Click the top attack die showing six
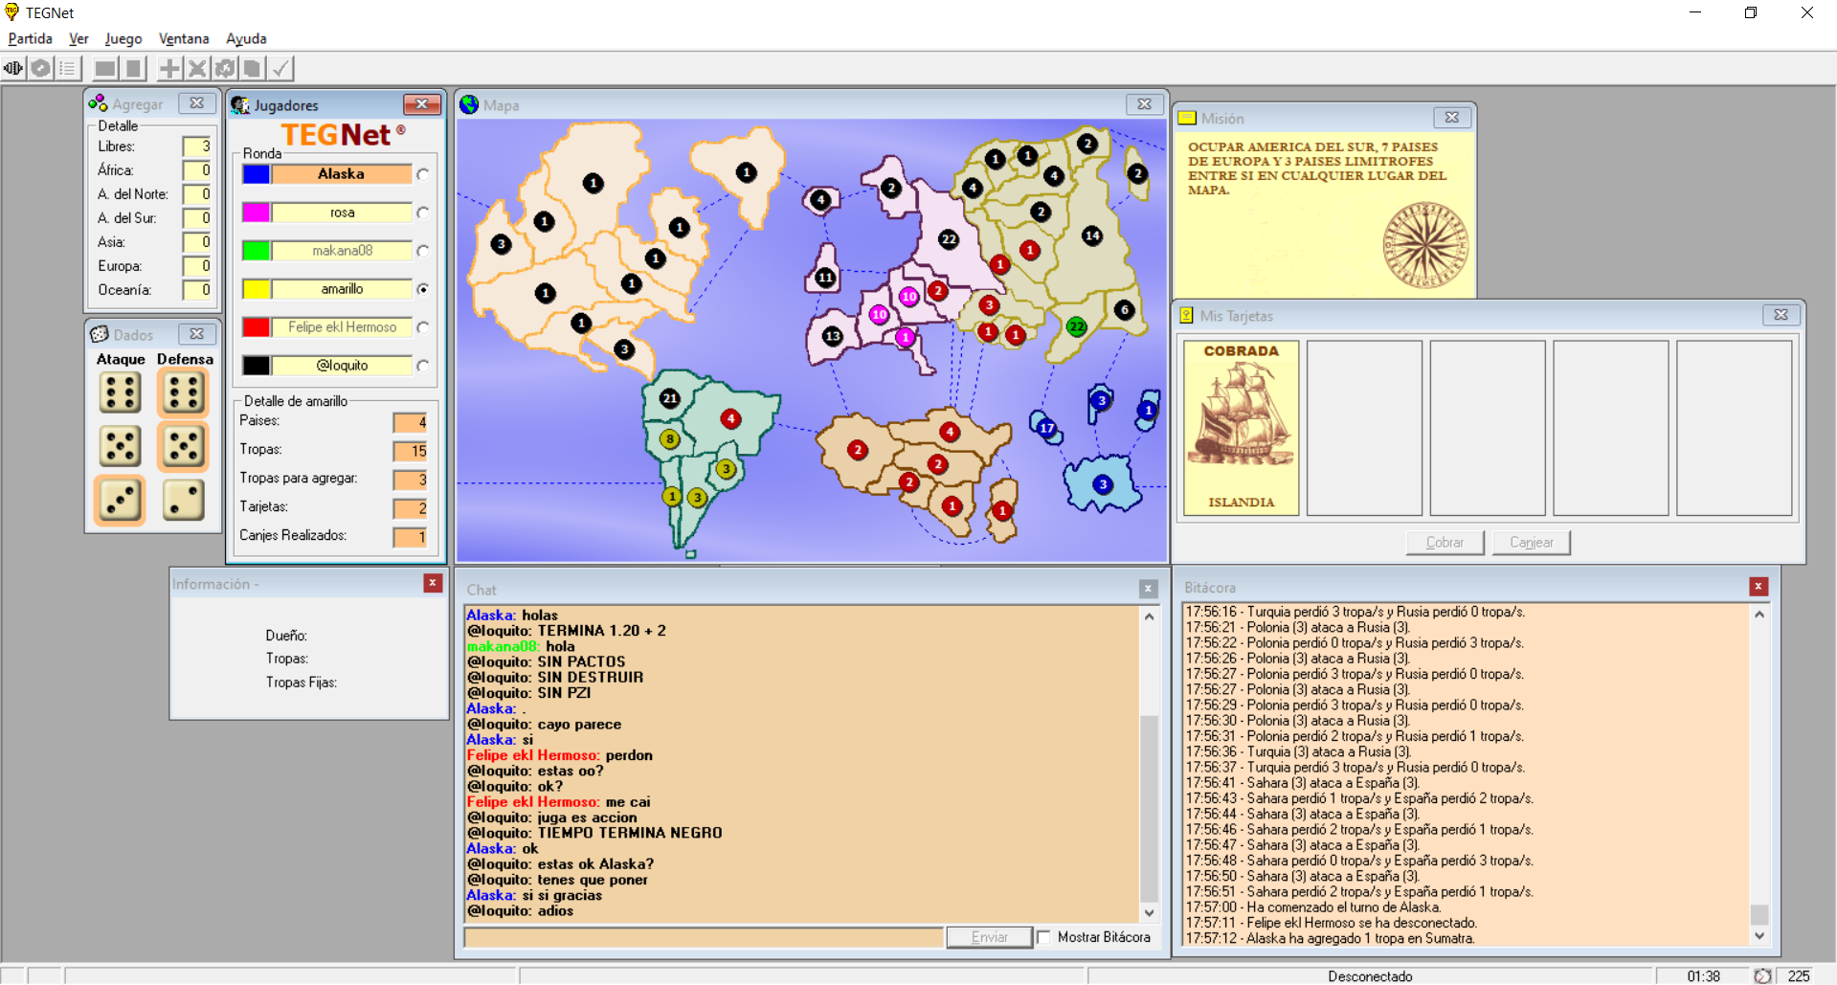 120,392
